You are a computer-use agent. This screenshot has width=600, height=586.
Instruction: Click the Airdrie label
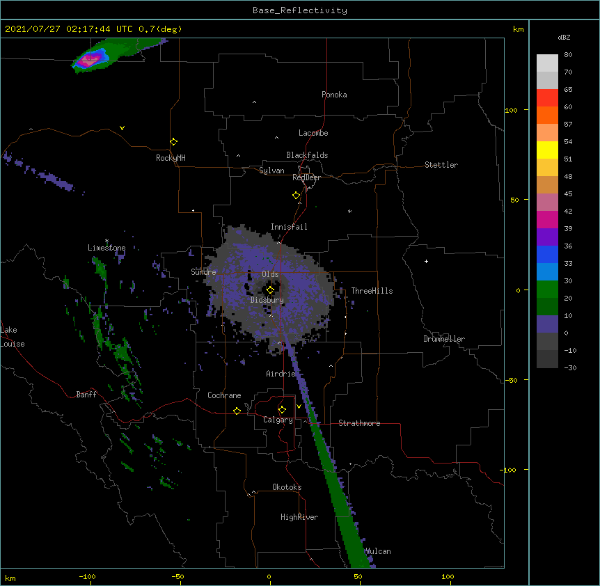(x=281, y=374)
